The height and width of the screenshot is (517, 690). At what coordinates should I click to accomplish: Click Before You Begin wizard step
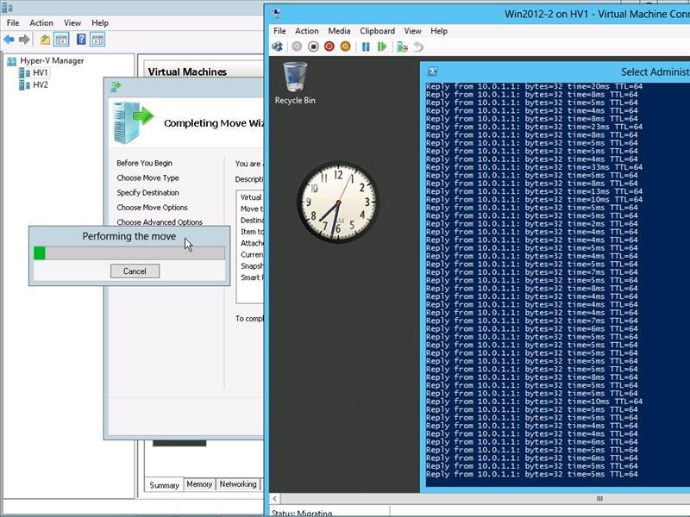(x=144, y=163)
